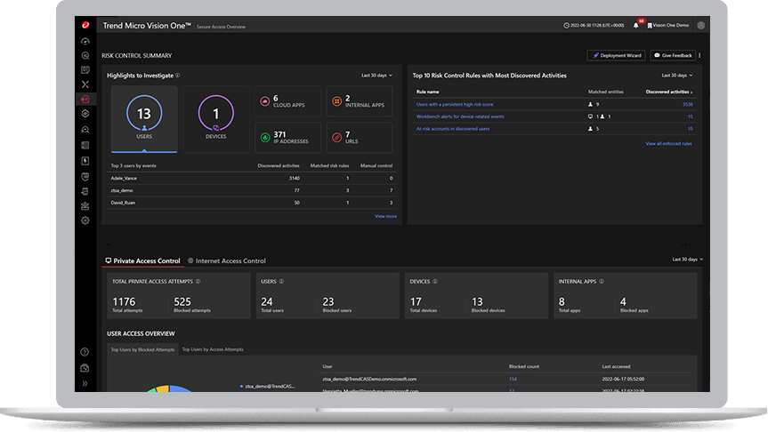
Task: Open Workbench alerts for device-related events rule
Action: 460,116
